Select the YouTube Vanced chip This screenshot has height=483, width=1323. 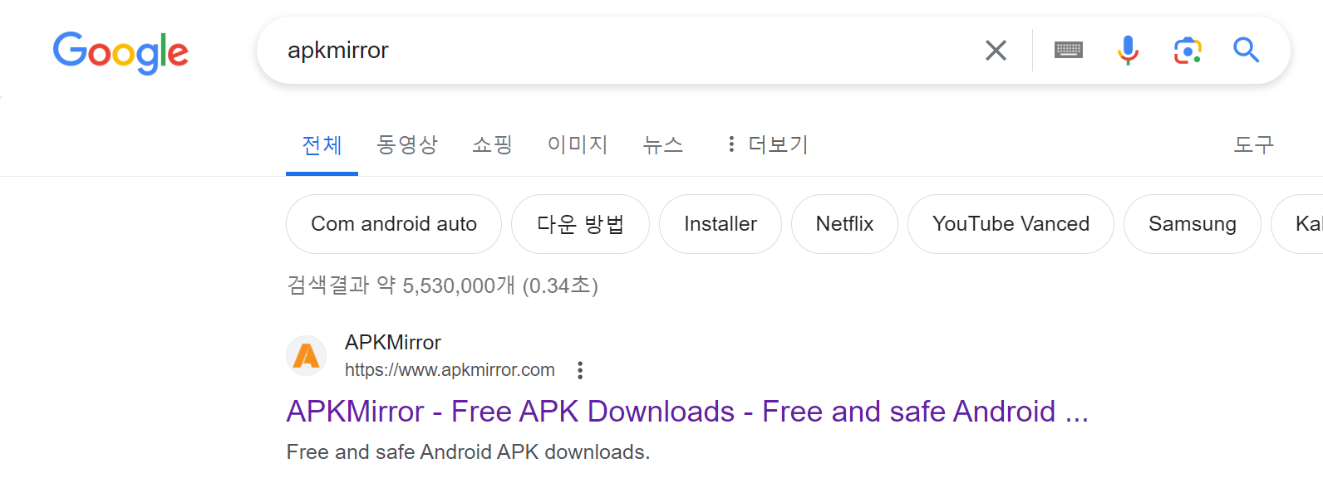click(1011, 224)
